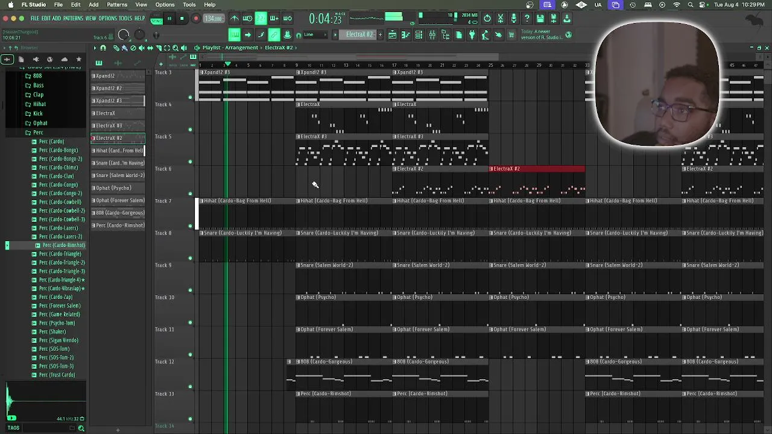Open the Line snap dropdown
The height and width of the screenshot is (434, 772).
point(316,35)
